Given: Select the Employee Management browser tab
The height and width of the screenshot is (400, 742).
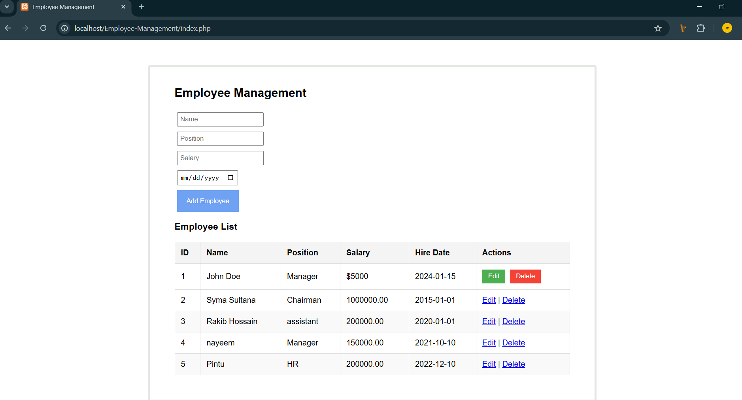Looking at the screenshot, I should point(74,7).
